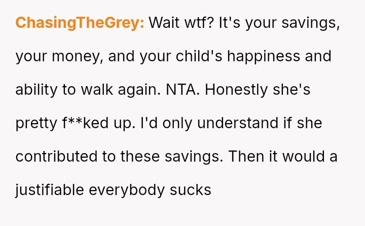Click the word "child's" in the comment
The image size is (365, 226).
coord(196,56)
